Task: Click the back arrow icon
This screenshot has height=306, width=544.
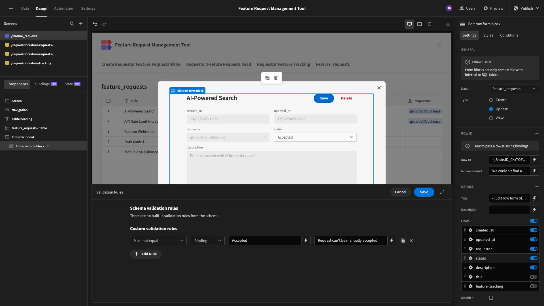Action: coord(11,8)
